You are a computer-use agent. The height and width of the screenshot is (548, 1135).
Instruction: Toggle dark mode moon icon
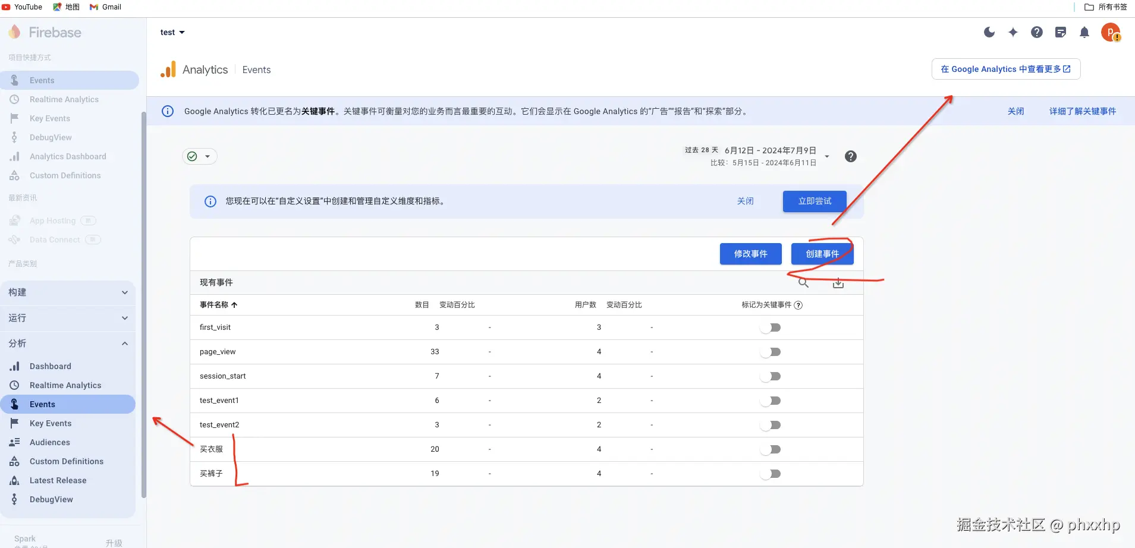click(x=989, y=32)
